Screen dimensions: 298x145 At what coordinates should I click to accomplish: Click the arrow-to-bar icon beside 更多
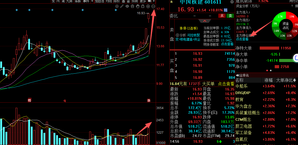[x=149, y=1]
